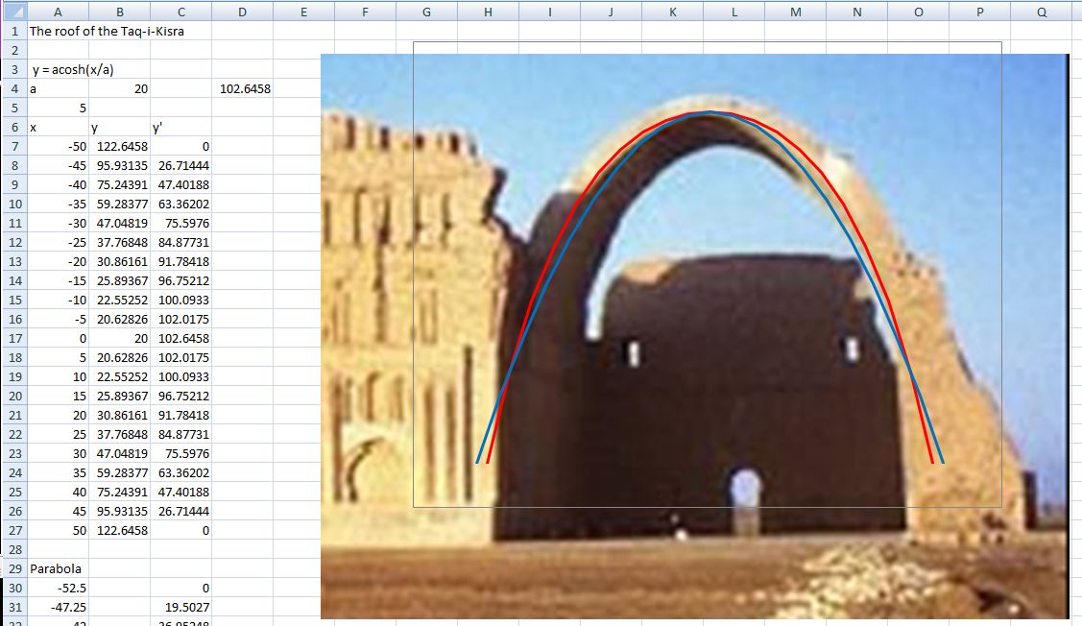This screenshot has width=1082, height=626.
Task: Click the Select All corner button
Action: 13,12
